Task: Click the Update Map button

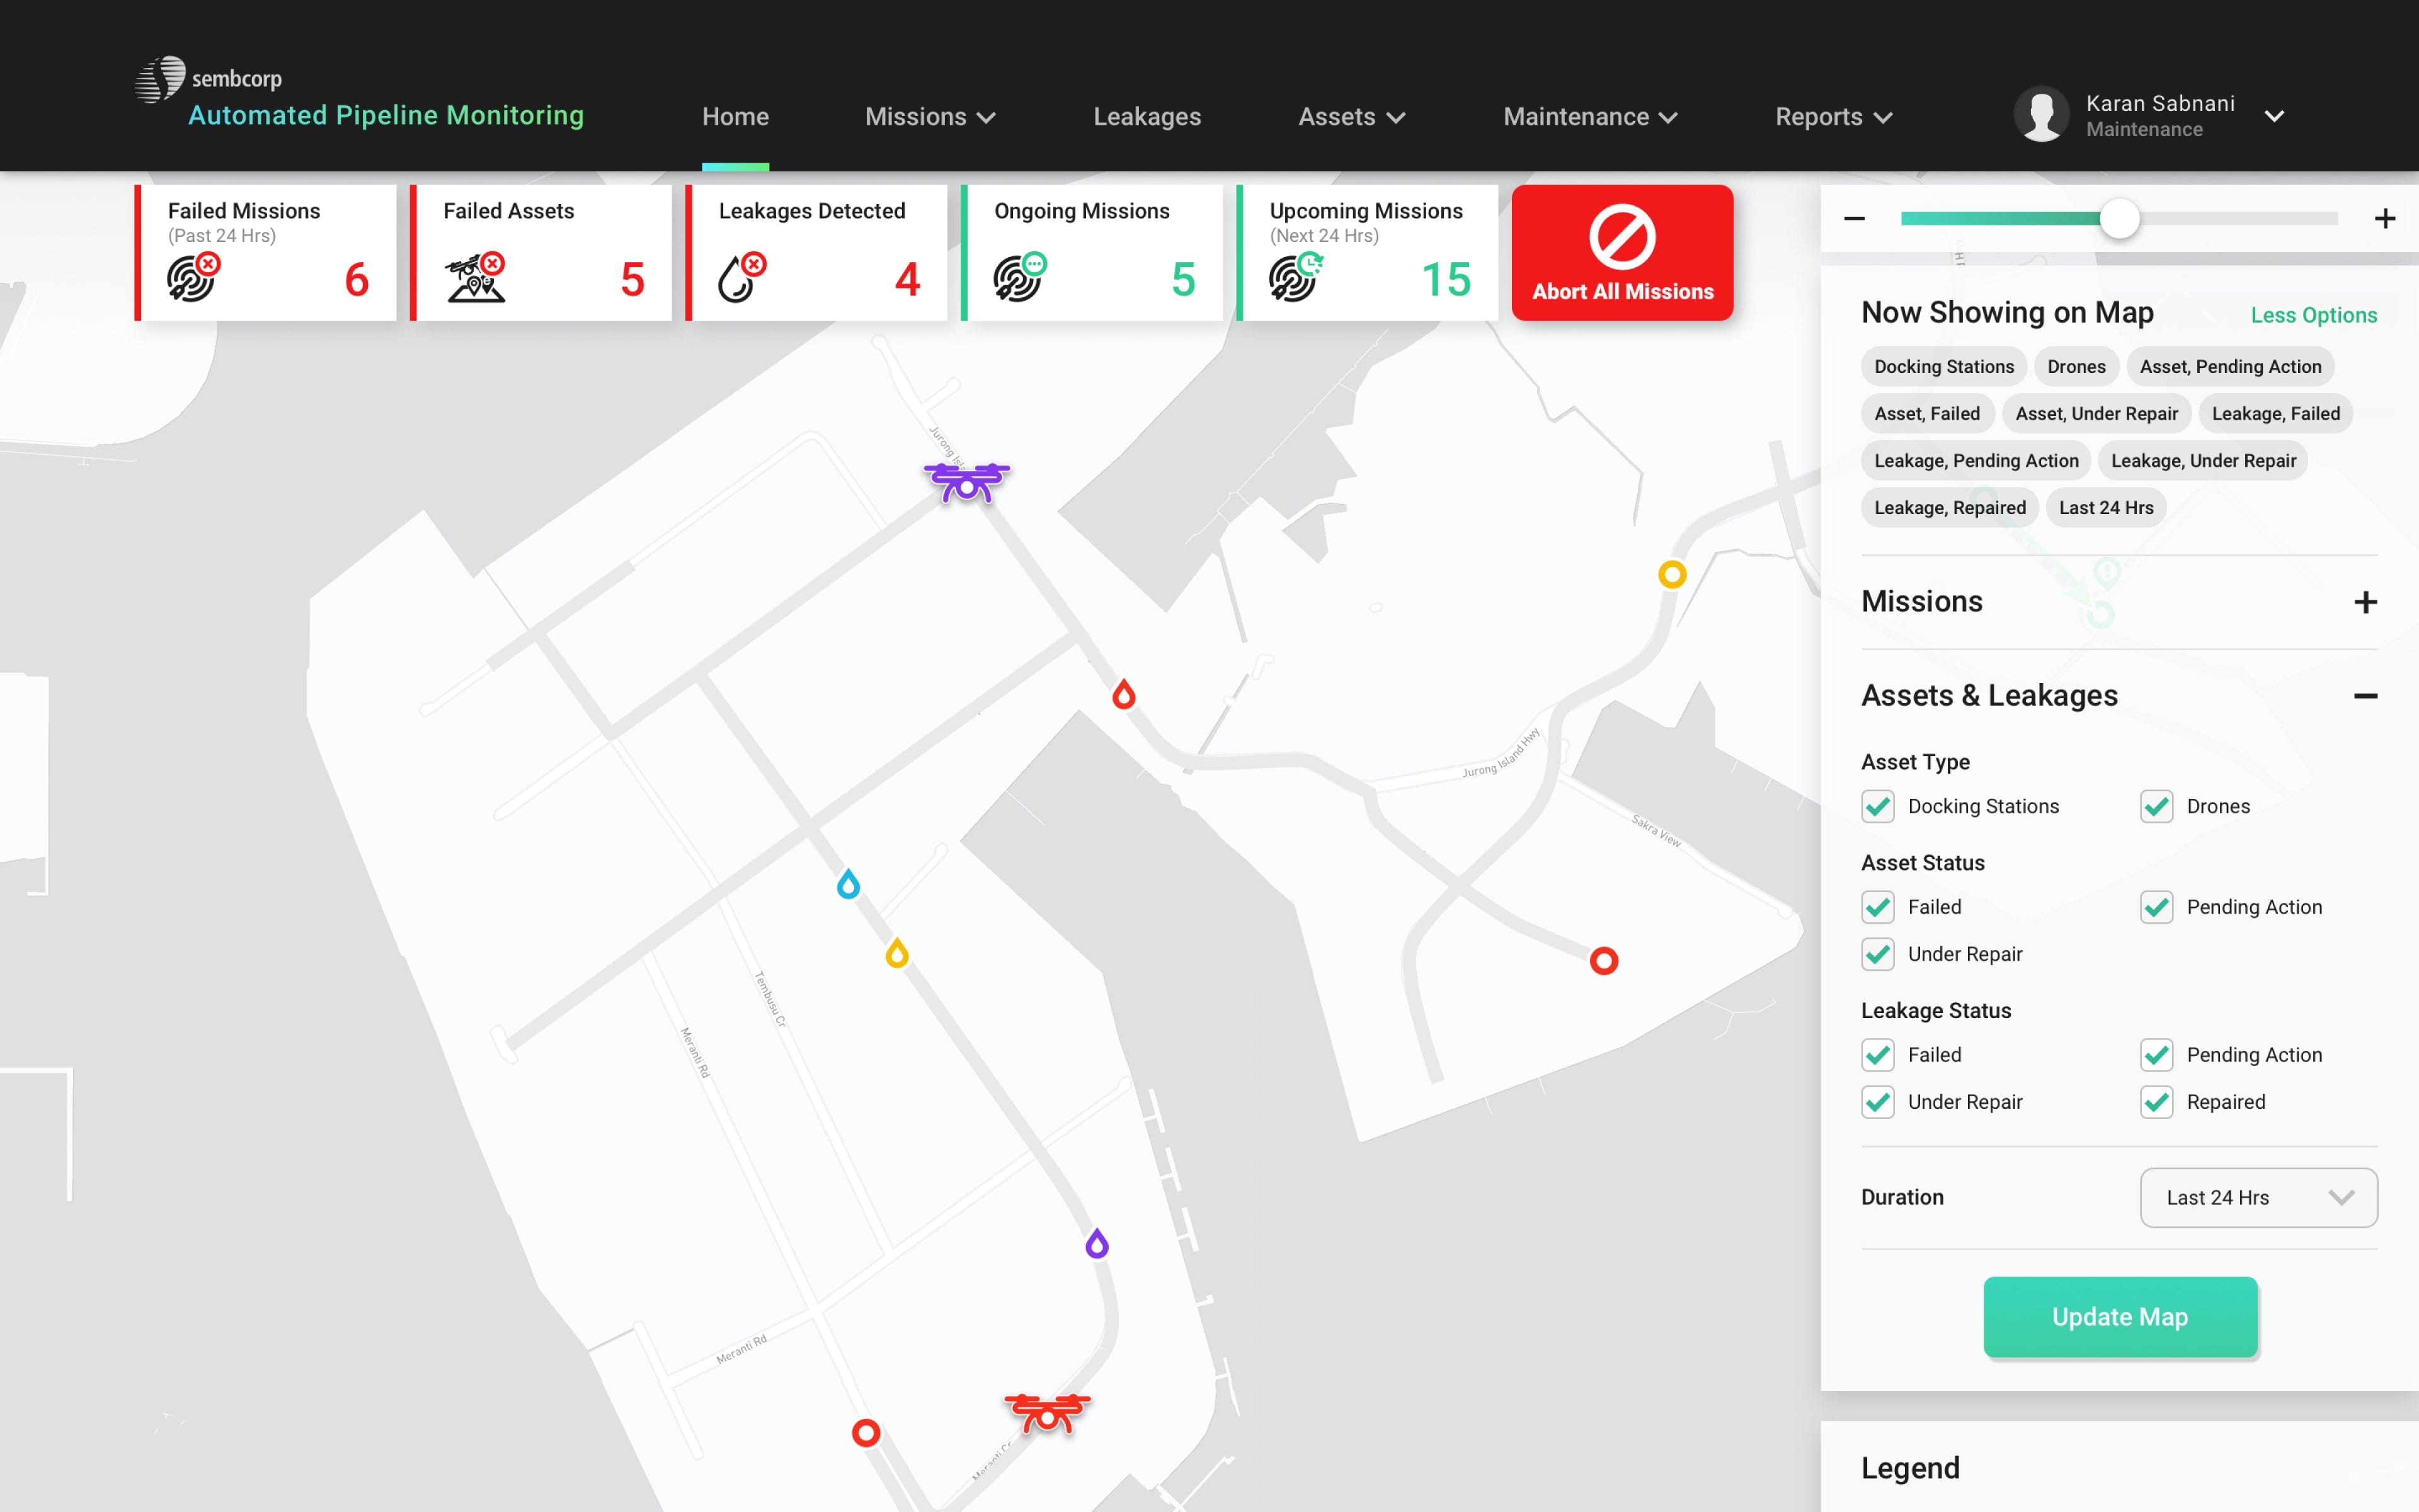Action: point(2120,1316)
